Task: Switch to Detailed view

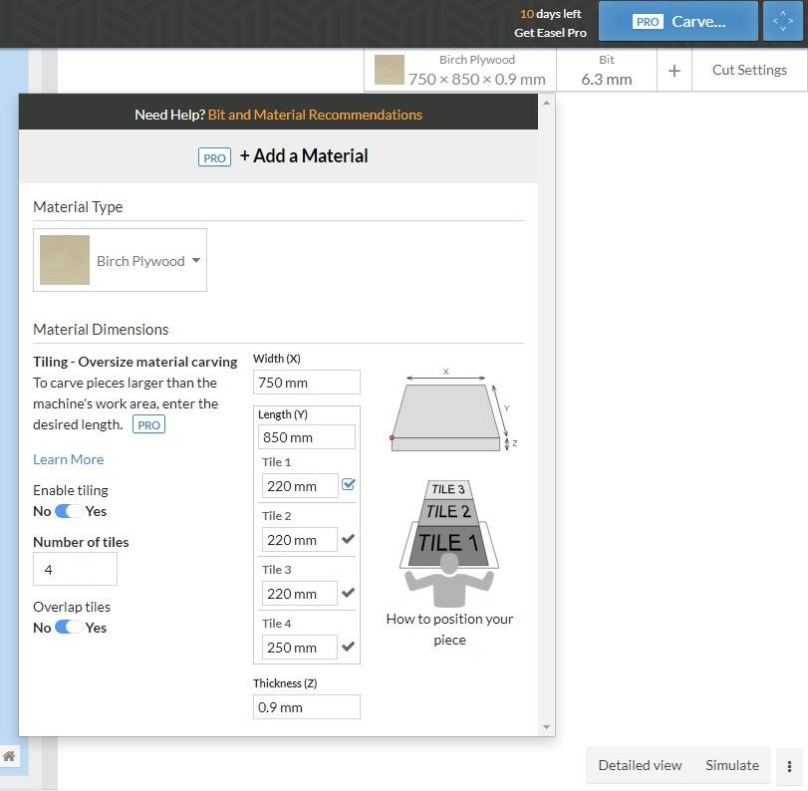Action: click(x=640, y=765)
